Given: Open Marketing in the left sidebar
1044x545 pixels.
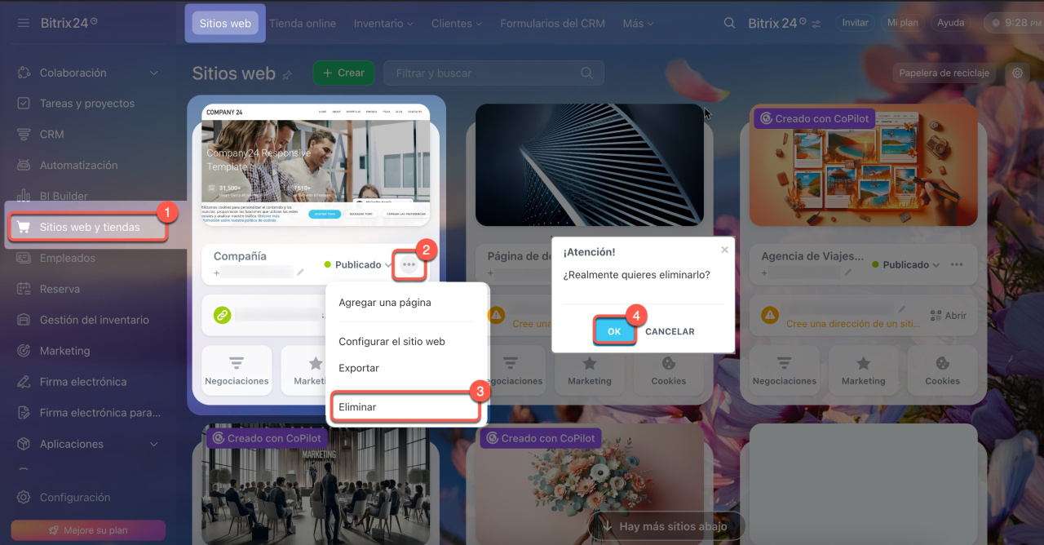Looking at the screenshot, I should click(64, 351).
